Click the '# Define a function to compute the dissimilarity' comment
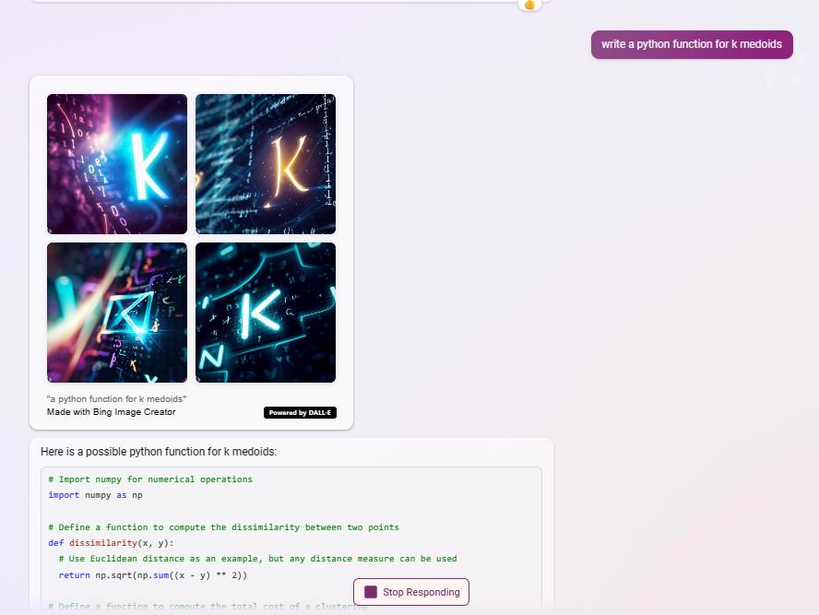The image size is (819, 615). coord(223,527)
